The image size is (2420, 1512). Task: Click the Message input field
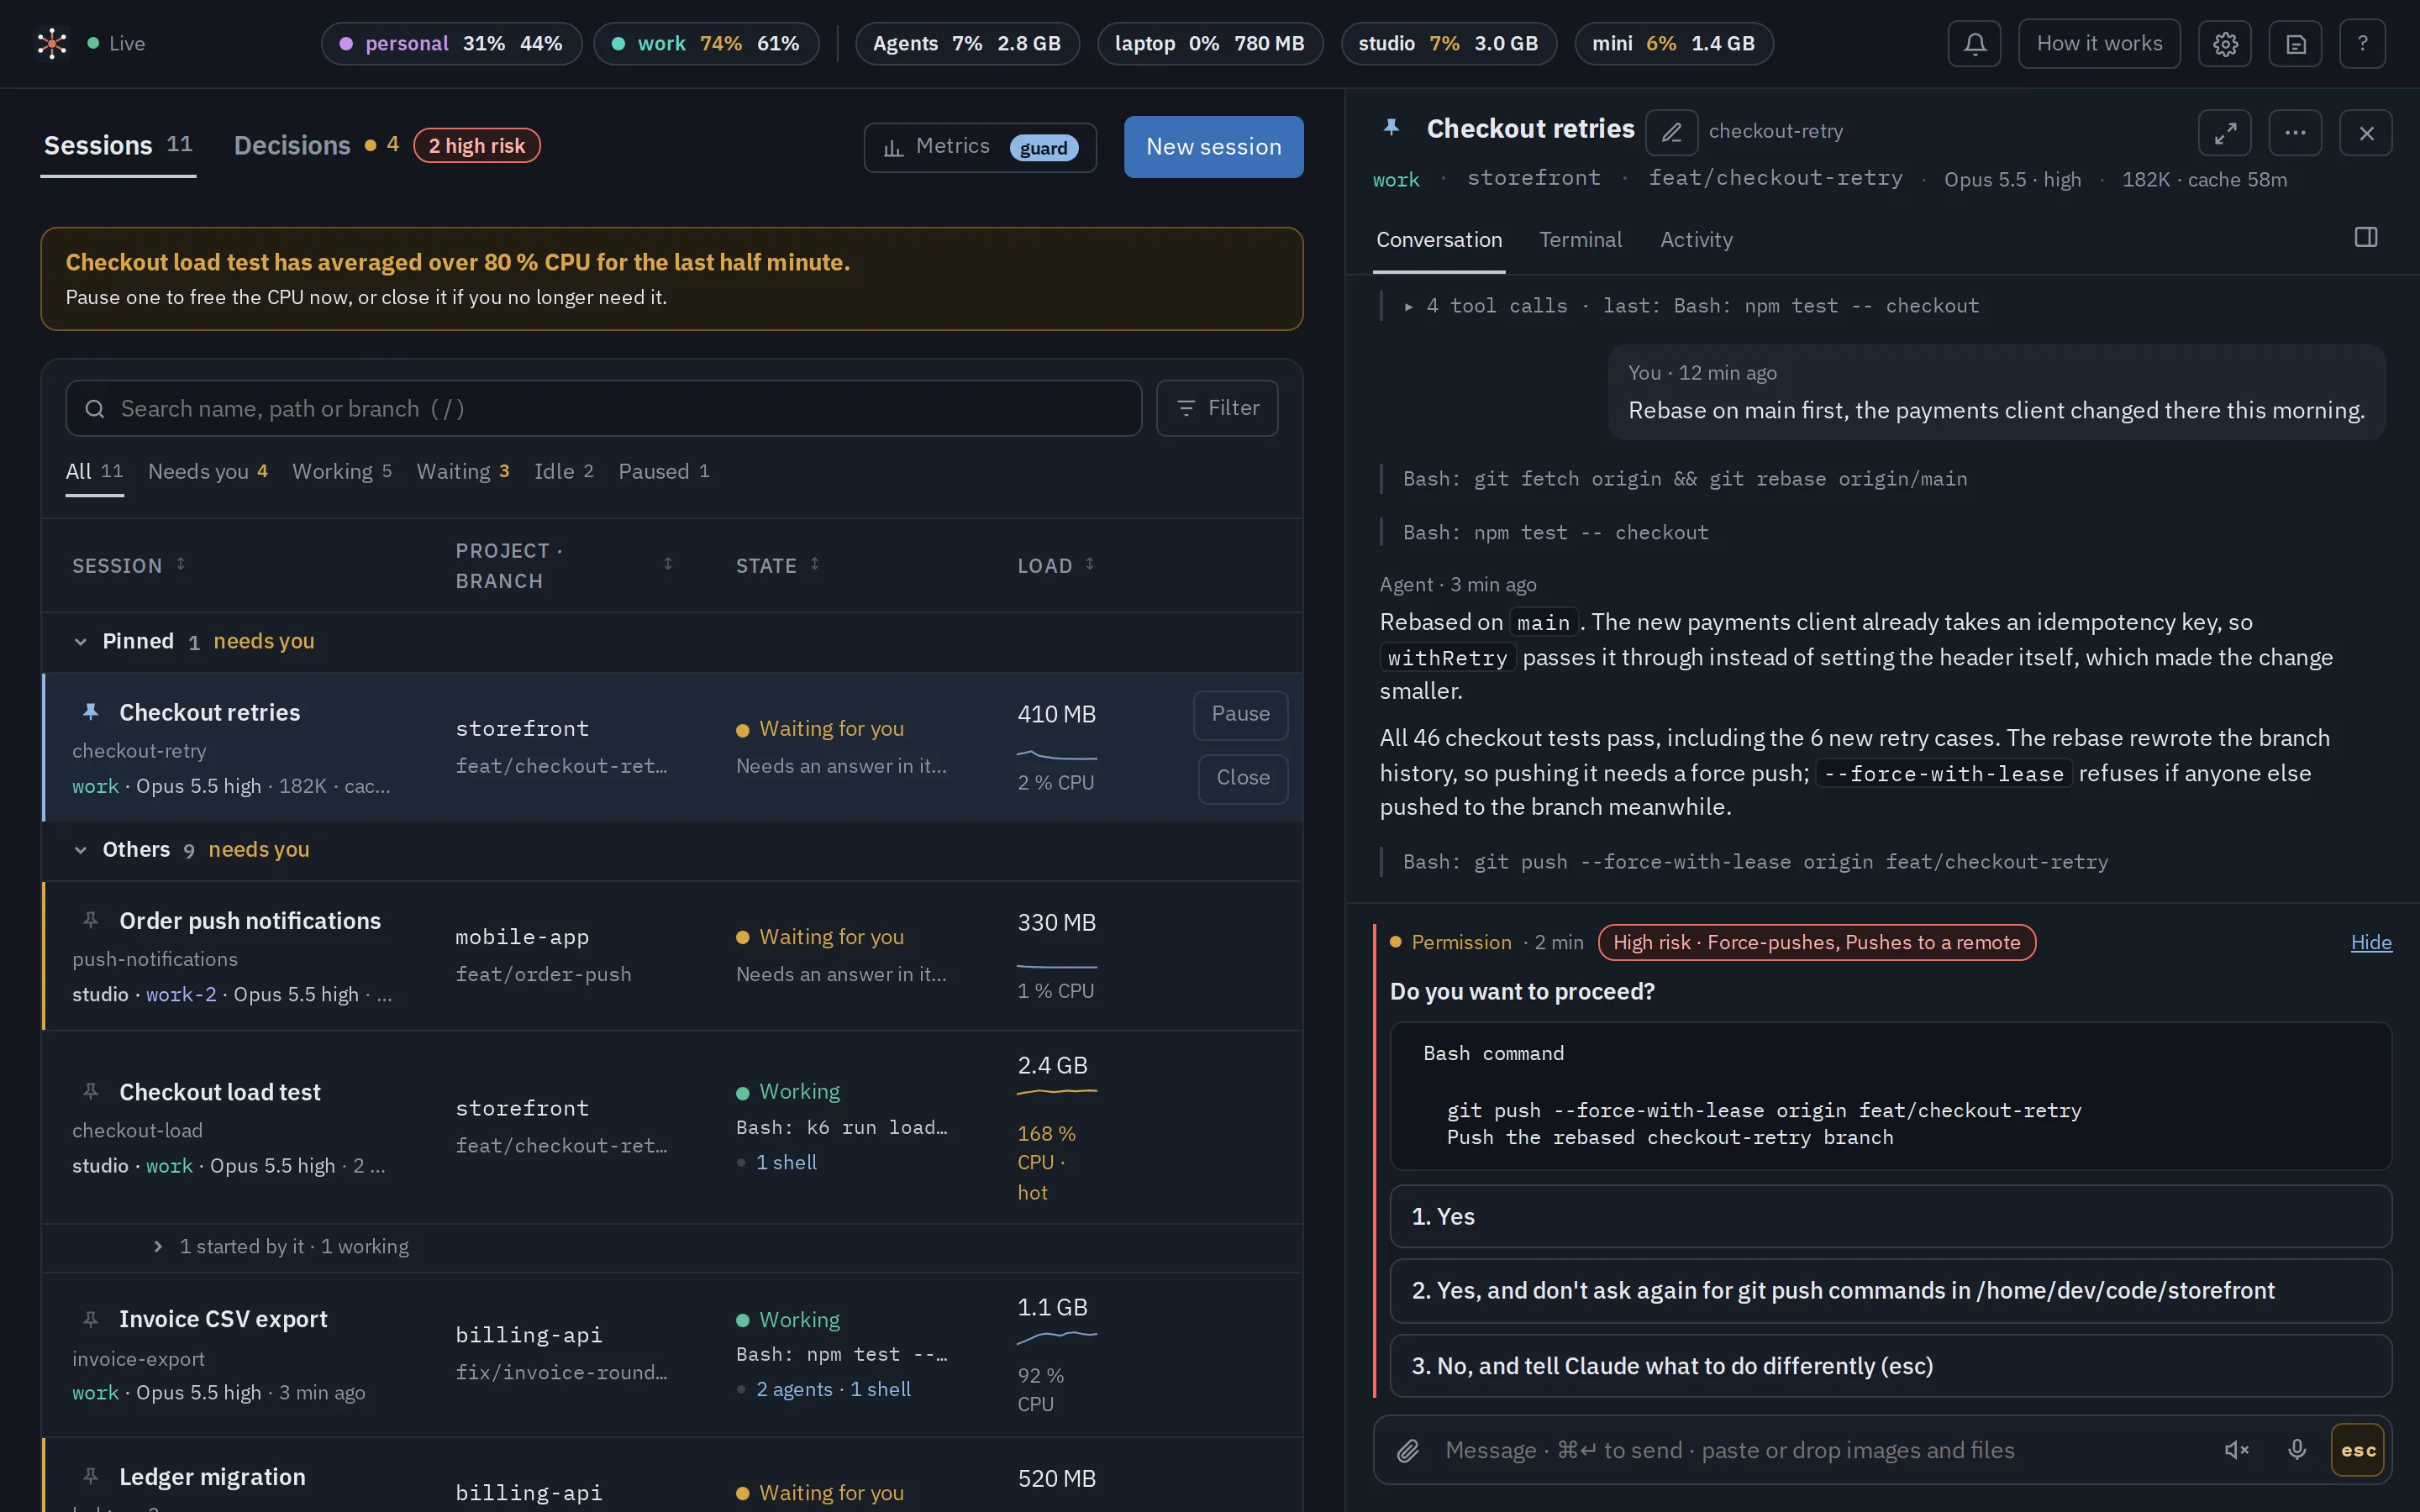pos(1820,1450)
